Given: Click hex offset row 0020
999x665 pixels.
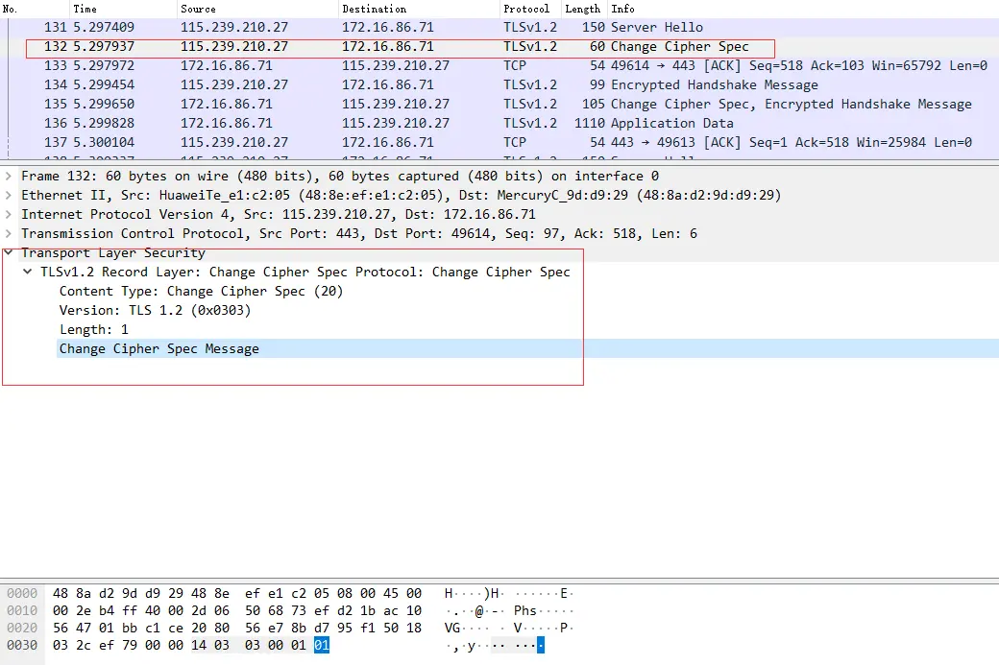Looking at the screenshot, I should 22,628.
